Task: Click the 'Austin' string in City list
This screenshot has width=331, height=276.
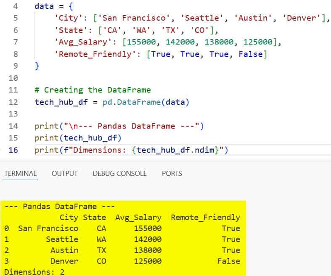Action: (253, 18)
